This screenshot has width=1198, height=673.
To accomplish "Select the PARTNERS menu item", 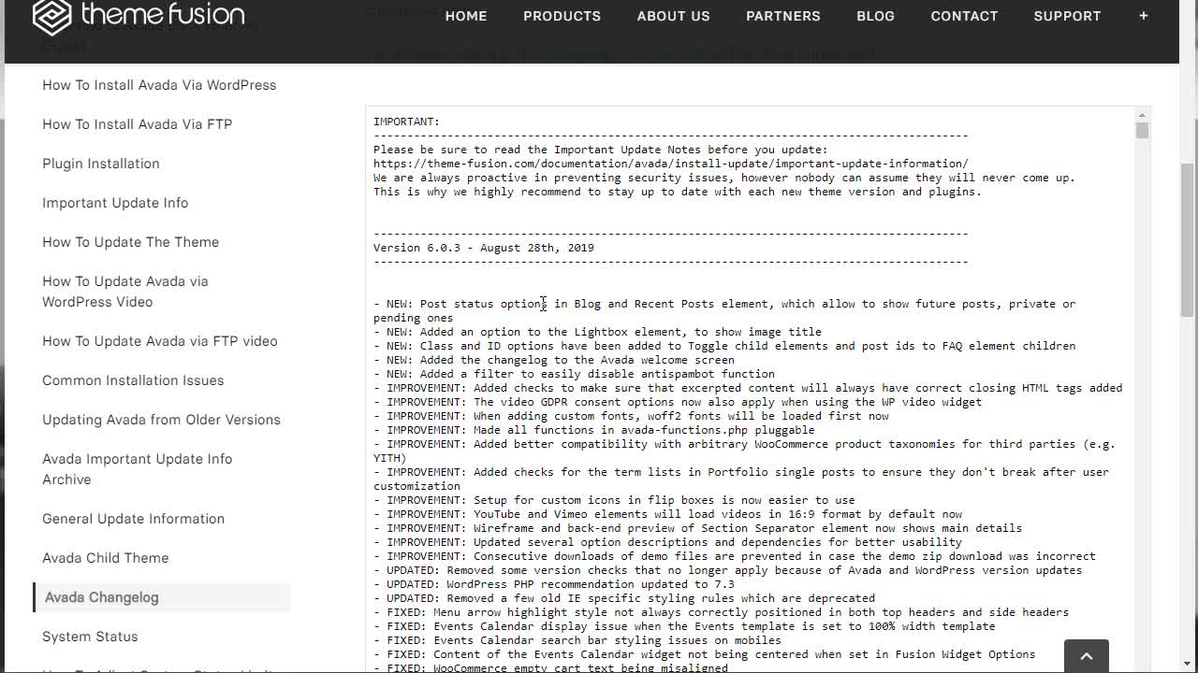I will point(783,16).
